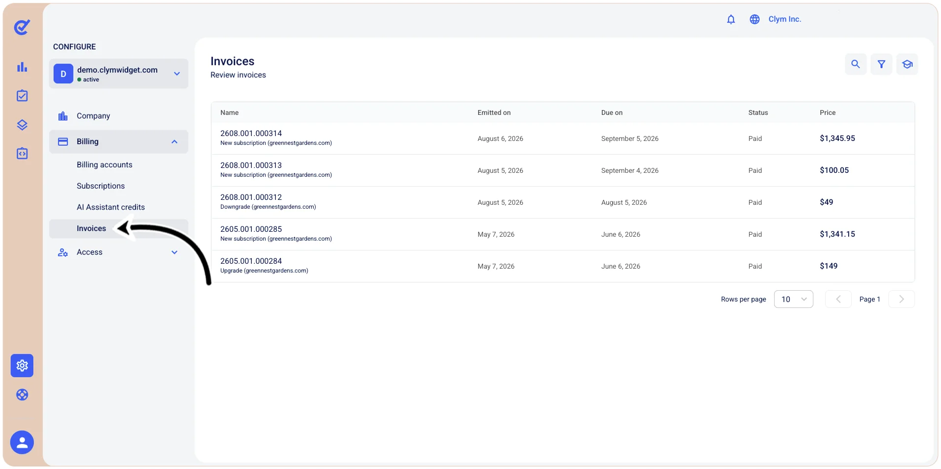Open notifications bell icon

[731, 19]
